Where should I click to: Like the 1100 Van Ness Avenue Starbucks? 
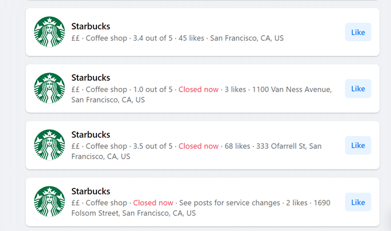[358, 88]
